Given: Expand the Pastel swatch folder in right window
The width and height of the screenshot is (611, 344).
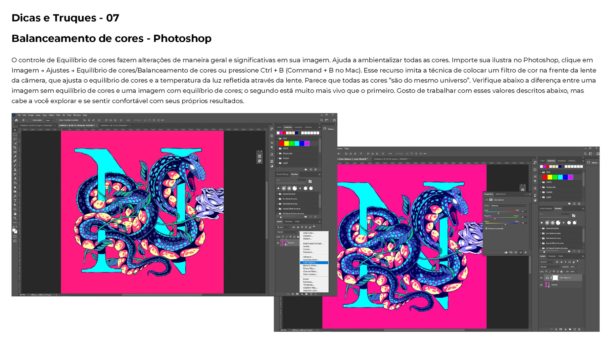Looking at the screenshot, I should click(540, 192).
